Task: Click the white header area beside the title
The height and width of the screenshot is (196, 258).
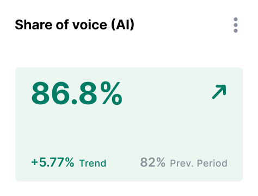Action: (x=183, y=25)
